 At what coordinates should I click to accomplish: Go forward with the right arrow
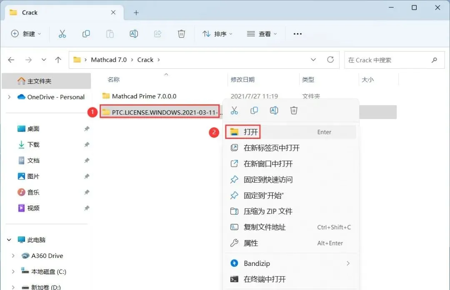[x=28, y=60]
